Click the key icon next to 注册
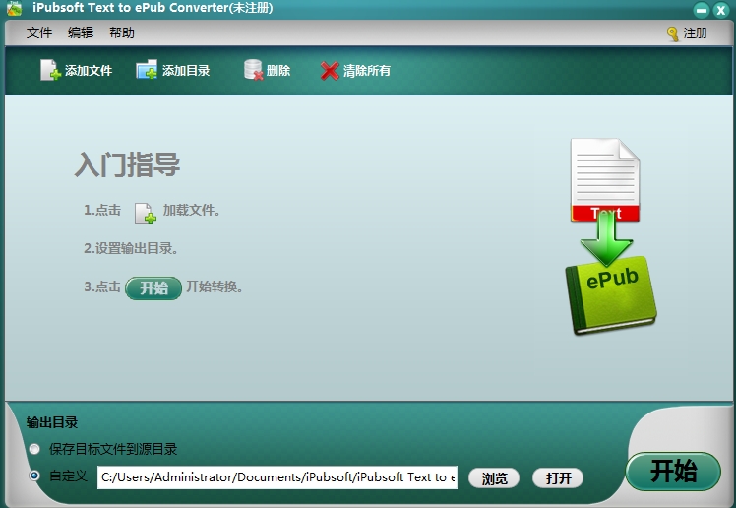 click(673, 33)
